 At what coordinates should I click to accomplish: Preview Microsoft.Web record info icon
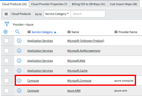coord(19,61)
